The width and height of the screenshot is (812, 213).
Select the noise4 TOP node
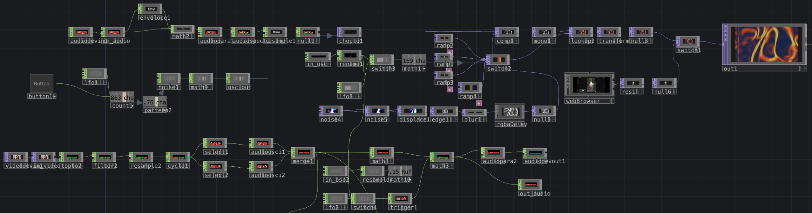pos(331,111)
